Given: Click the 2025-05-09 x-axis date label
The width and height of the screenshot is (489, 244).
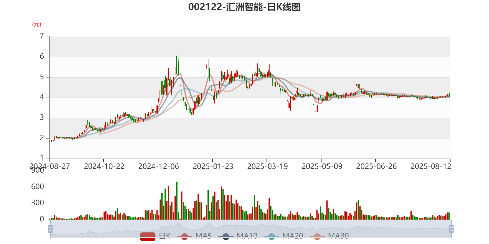Looking at the screenshot, I should pos(322,166).
